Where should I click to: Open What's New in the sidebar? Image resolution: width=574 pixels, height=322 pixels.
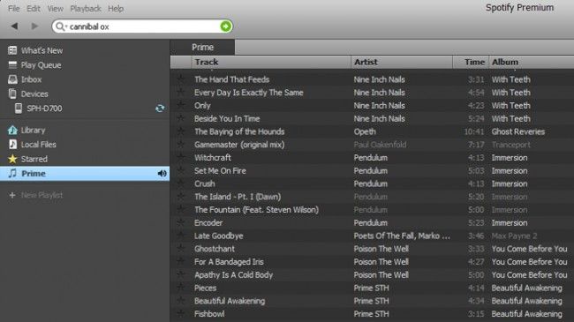click(42, 50)
